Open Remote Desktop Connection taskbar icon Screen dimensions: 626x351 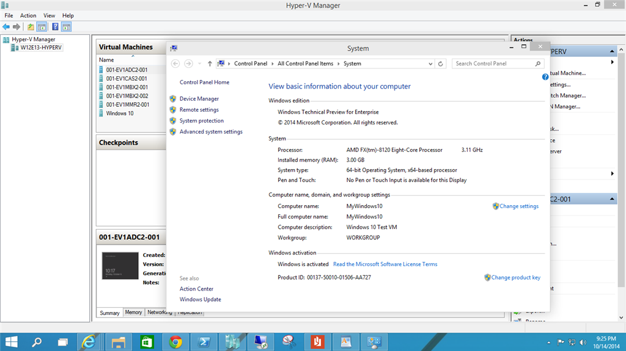(x=260, y=342)
